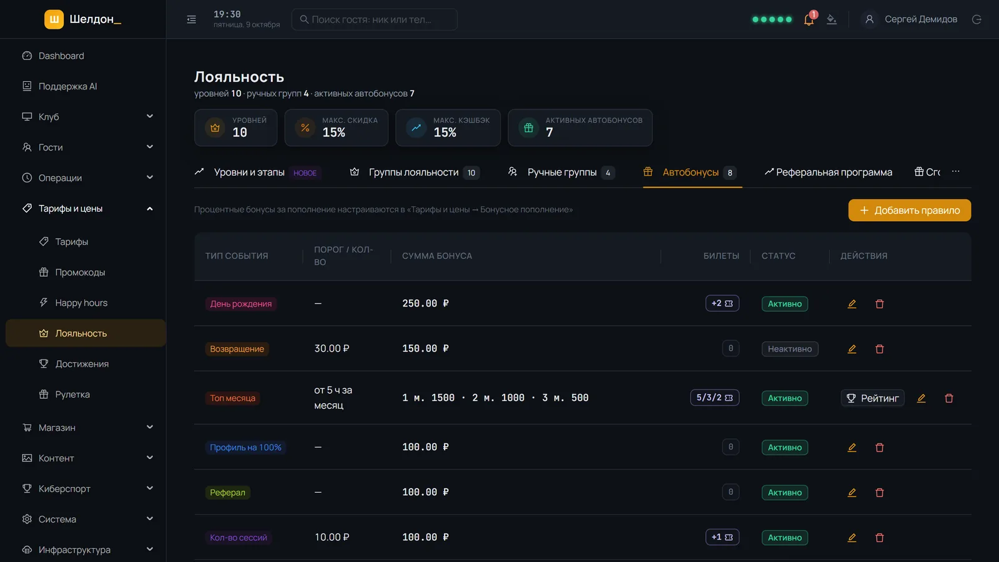Collapse sidebar with menu toggle icon
This screenshot has width=999, height=562.
click(192, 19)
